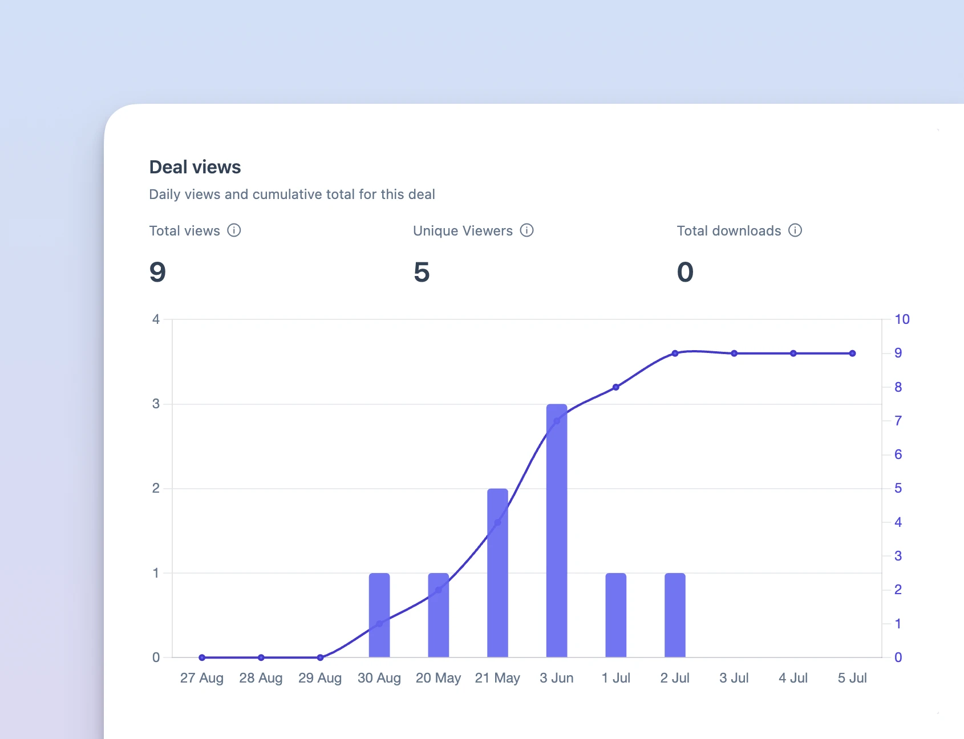Click the 20 May bar in the chart

(x=439, y=615)
